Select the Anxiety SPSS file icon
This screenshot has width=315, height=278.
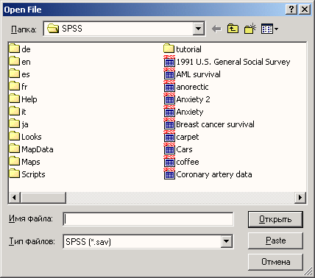pos(169,111)
